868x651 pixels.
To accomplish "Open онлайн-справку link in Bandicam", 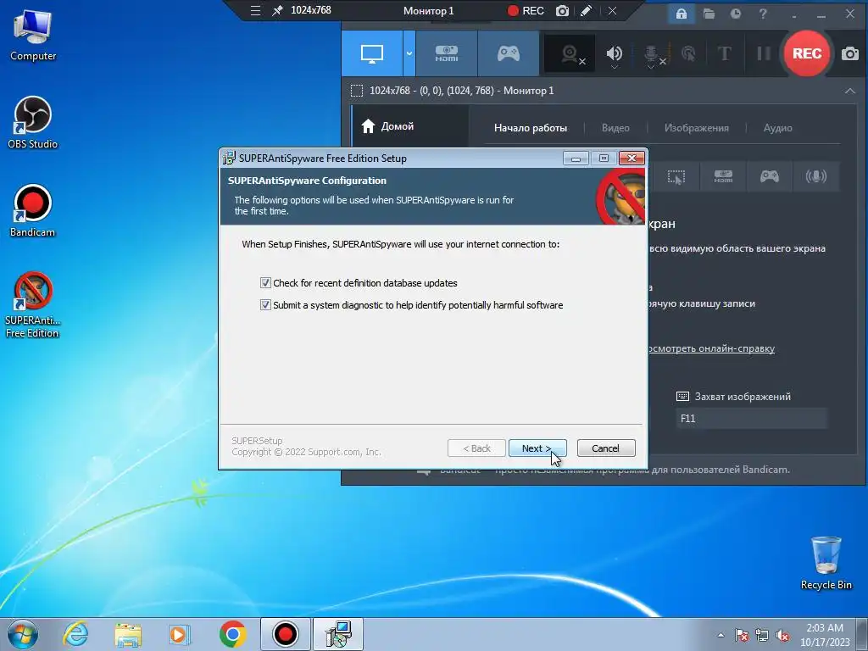I will point(711,348).
